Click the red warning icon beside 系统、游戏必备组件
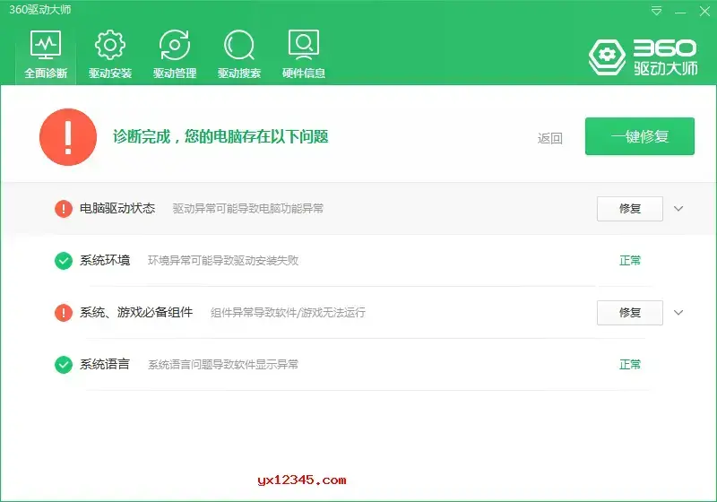Image resolution: width=717 pixels, height=502 pixels. pyautogui.click(x=64, y=313)
